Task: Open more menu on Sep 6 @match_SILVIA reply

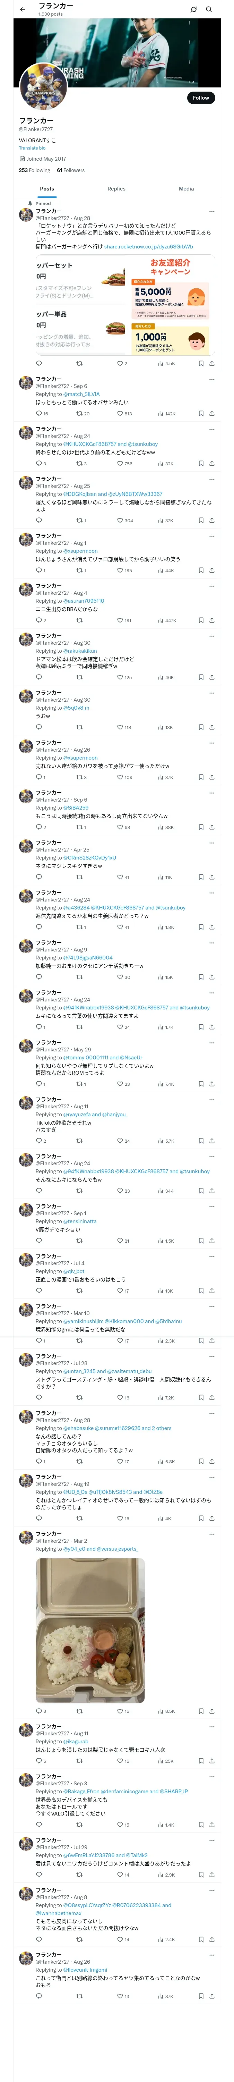Action: click(211, 379)
